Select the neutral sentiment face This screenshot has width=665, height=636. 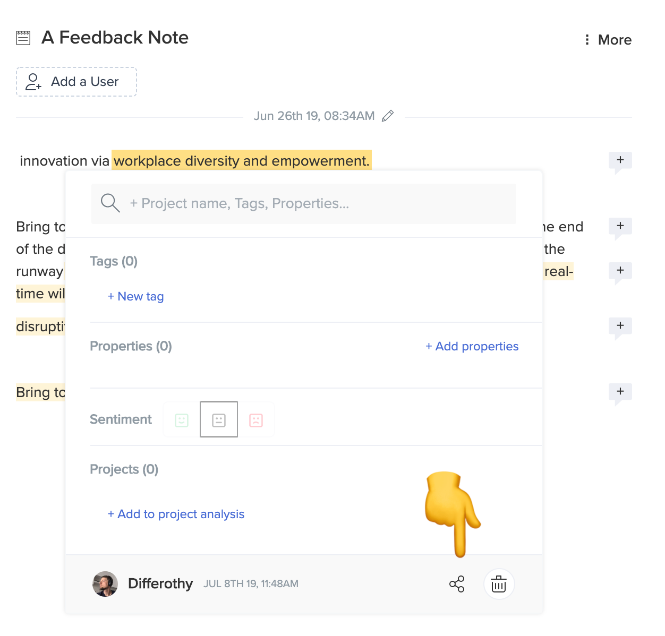[218, 419]
